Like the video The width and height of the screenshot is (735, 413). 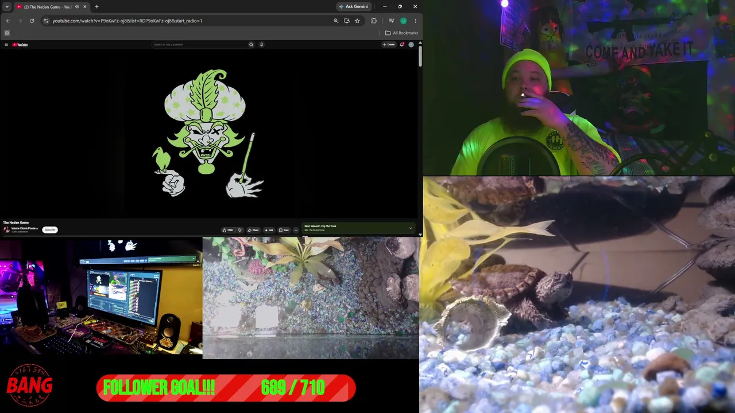click(229, 230)
